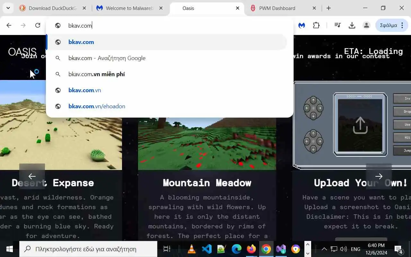Click the Upload Your Own! heading
Image resolution: width=411 pixels, height=257 pixels.
[361, 183]
